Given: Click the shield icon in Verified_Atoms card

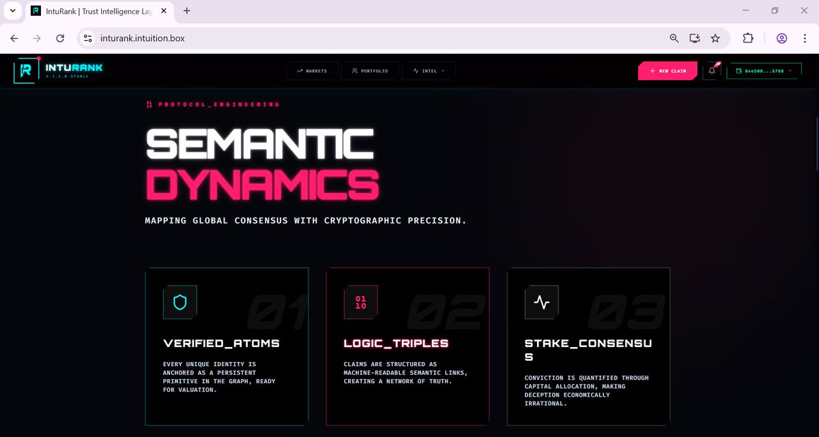Looking at the screenshot, I should pos(180,302).
